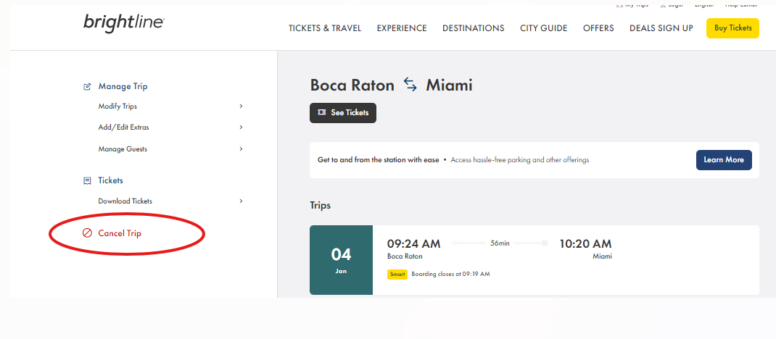776x339 pixels.
Task: Open City Guide in navigation
Action: tap(543, 28)
